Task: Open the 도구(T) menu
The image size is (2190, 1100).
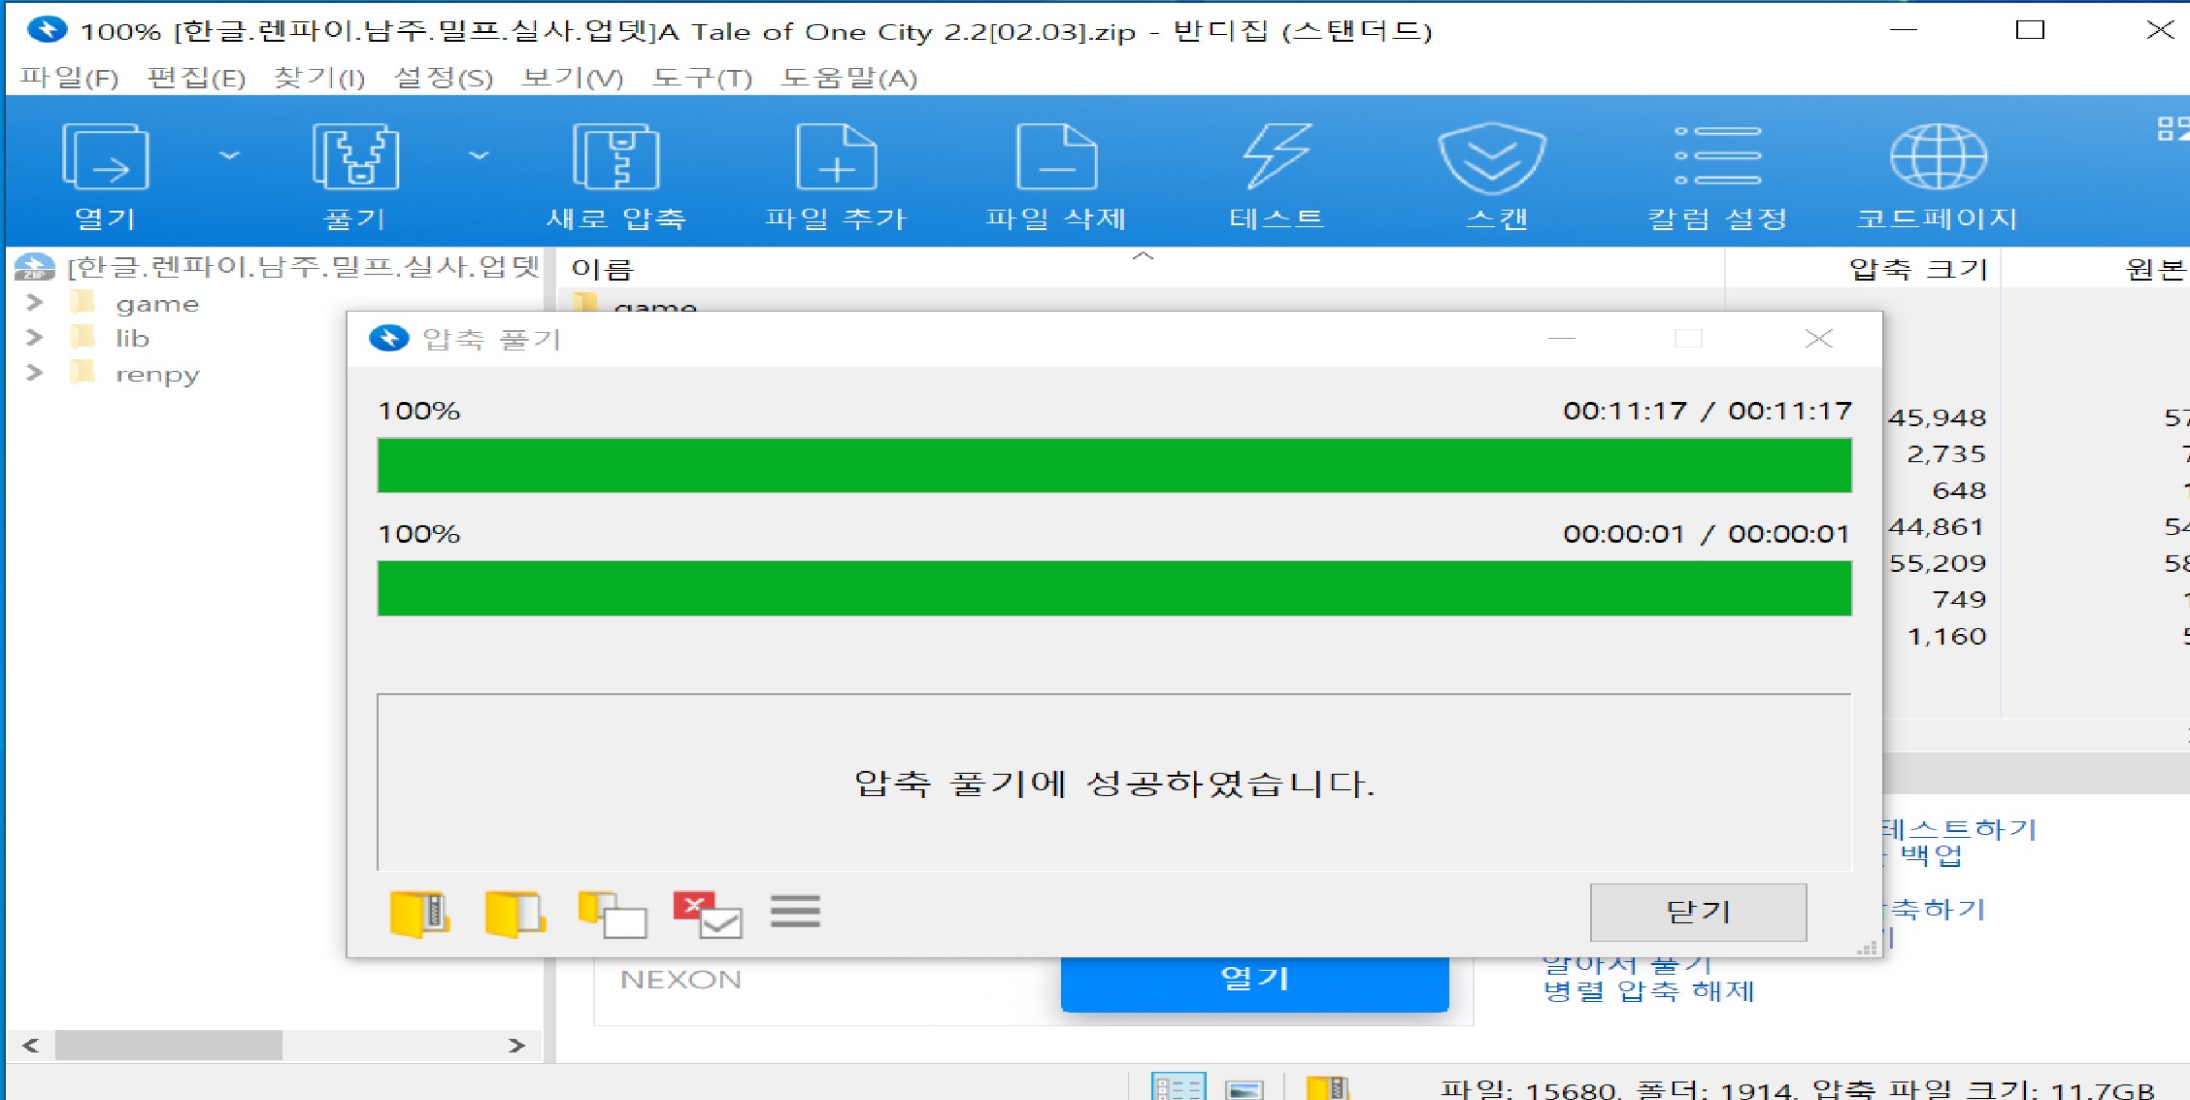Action: (702, 78)
